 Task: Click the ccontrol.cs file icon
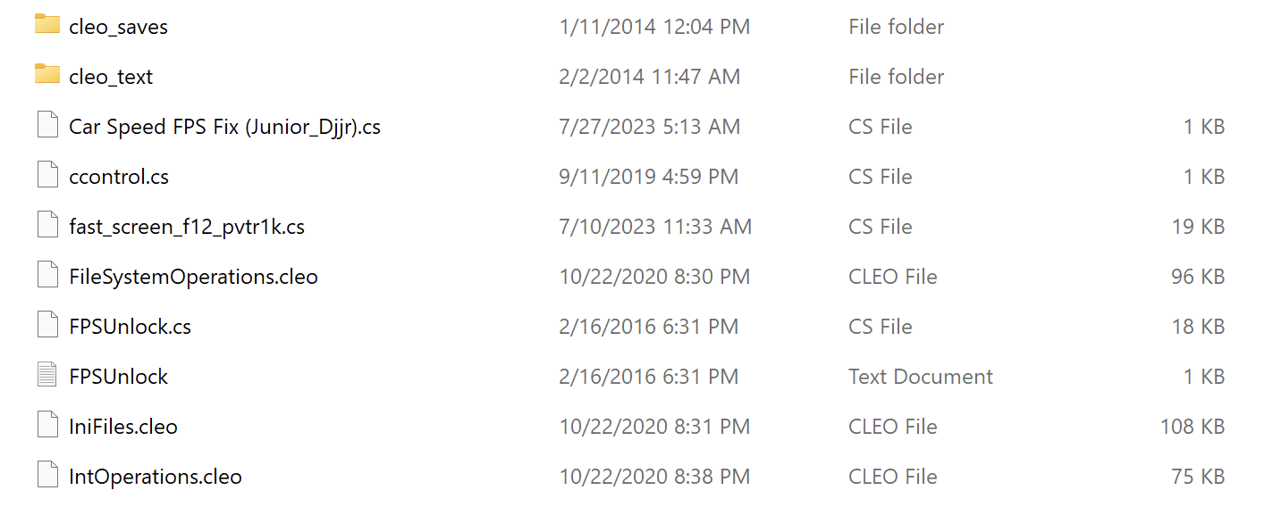[x=47, y=176]
